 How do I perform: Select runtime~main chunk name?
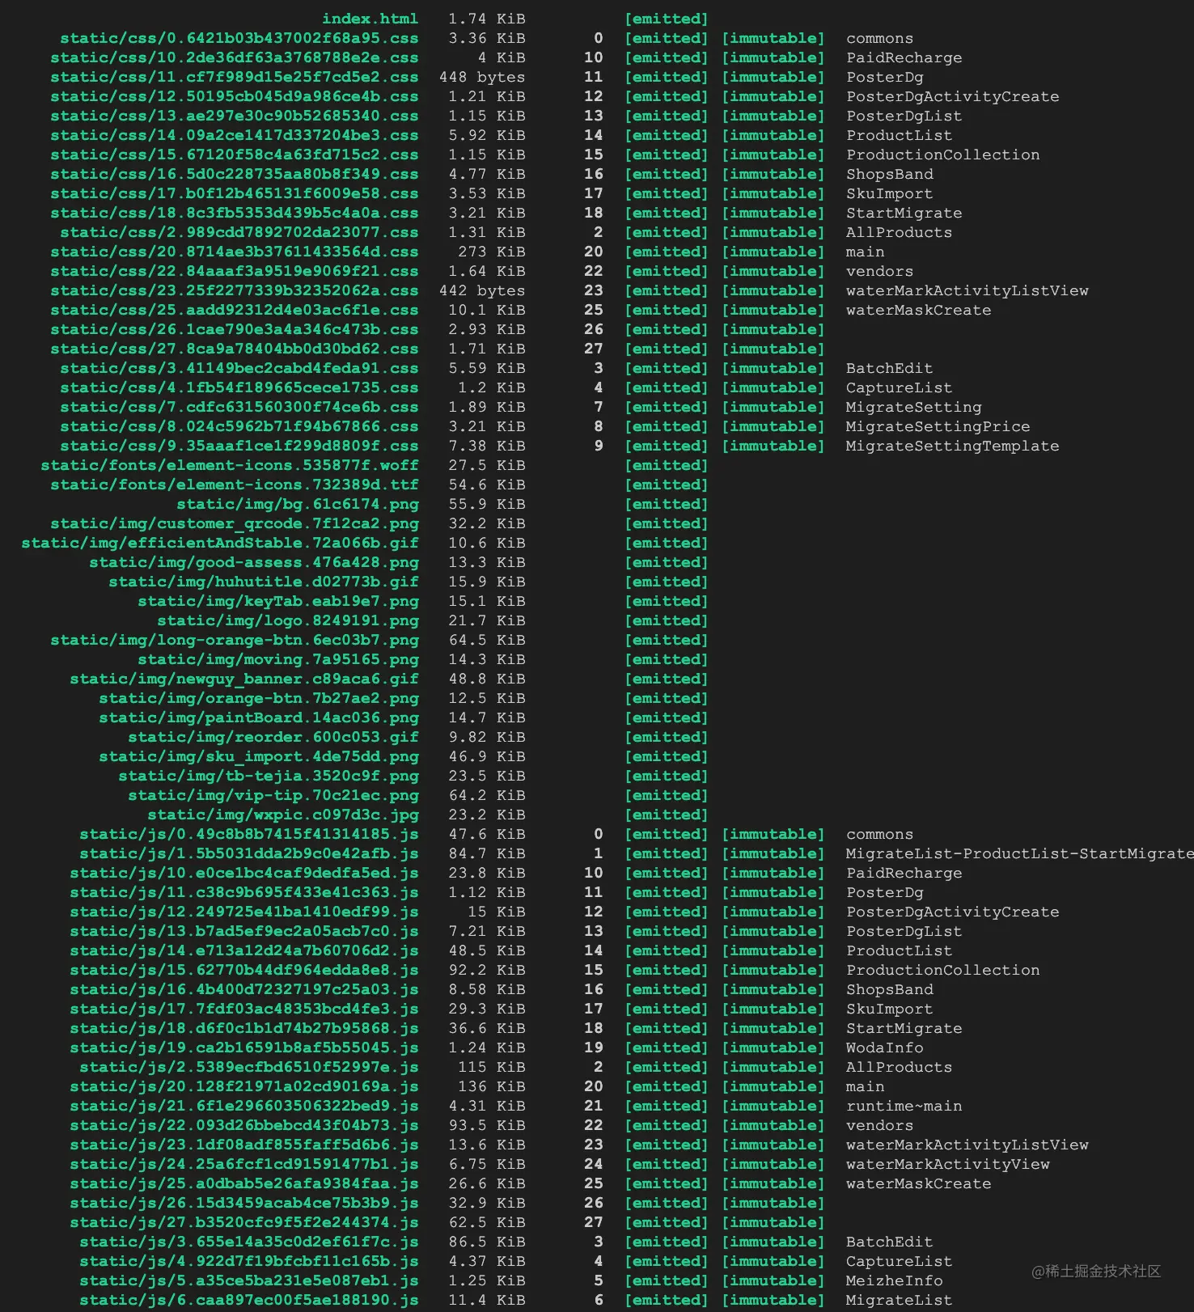click(x=904, y=1106)
